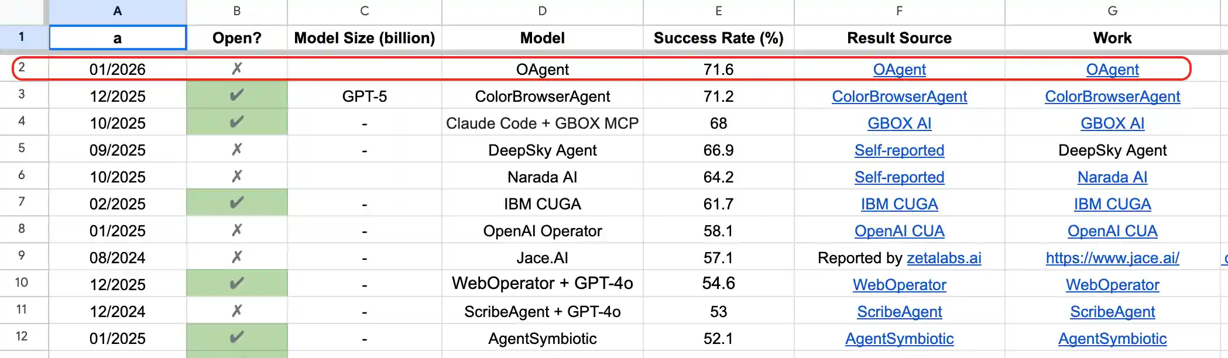Open the https://www.jace.ai/ link
1228x358 pixels.
coord(1112,258)
